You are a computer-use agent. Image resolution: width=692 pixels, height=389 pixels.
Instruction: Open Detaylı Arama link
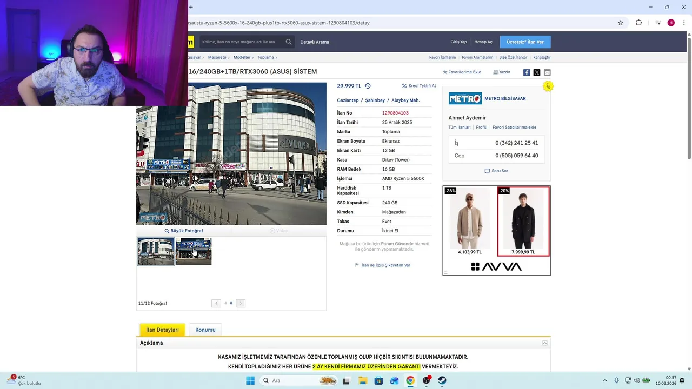point(315,42)
